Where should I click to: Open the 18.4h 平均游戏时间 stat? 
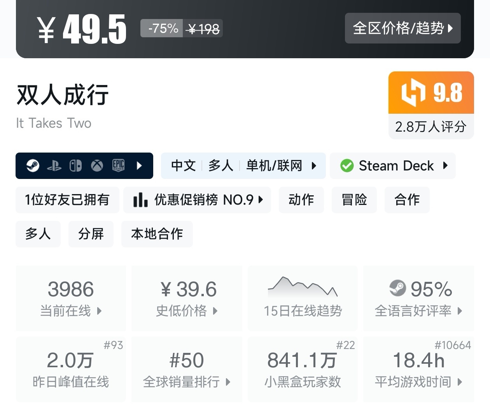point(418,369)
